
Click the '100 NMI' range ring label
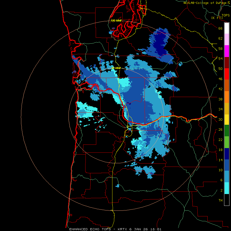[116, 21]
